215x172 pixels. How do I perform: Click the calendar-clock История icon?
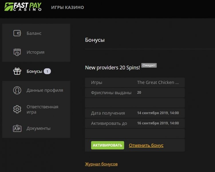coord(17,52)
